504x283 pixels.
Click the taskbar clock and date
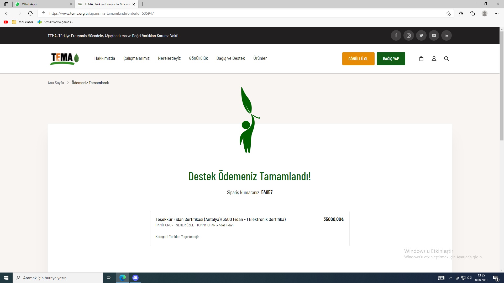click(481, 278)
